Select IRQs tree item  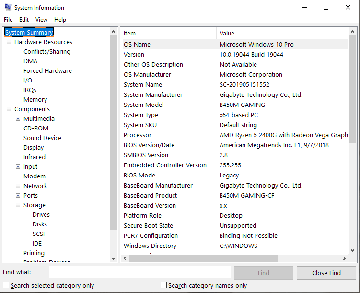click(x=30, y=90)
